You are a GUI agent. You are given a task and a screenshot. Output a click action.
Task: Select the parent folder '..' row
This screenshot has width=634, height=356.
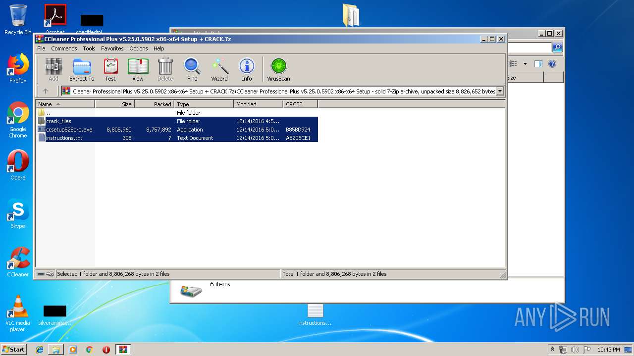coord(177,113)
